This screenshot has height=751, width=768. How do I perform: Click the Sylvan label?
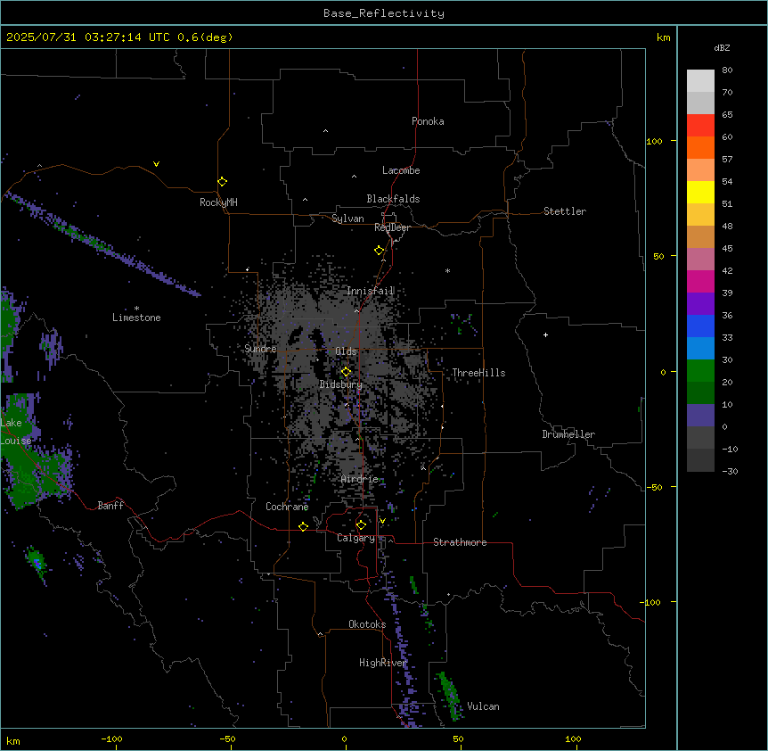point(347,219)
